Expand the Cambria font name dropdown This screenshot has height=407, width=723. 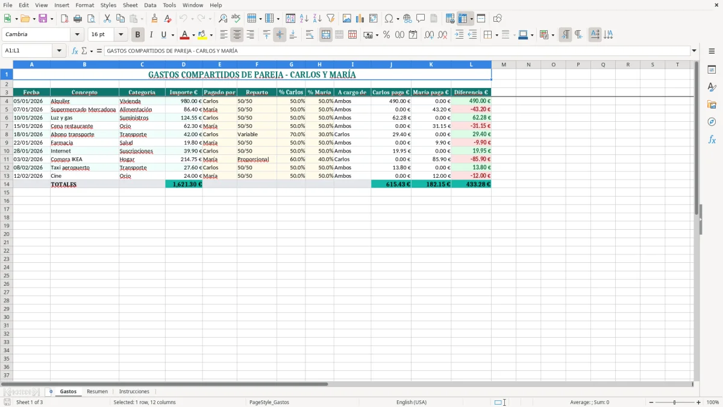[77, 35]
